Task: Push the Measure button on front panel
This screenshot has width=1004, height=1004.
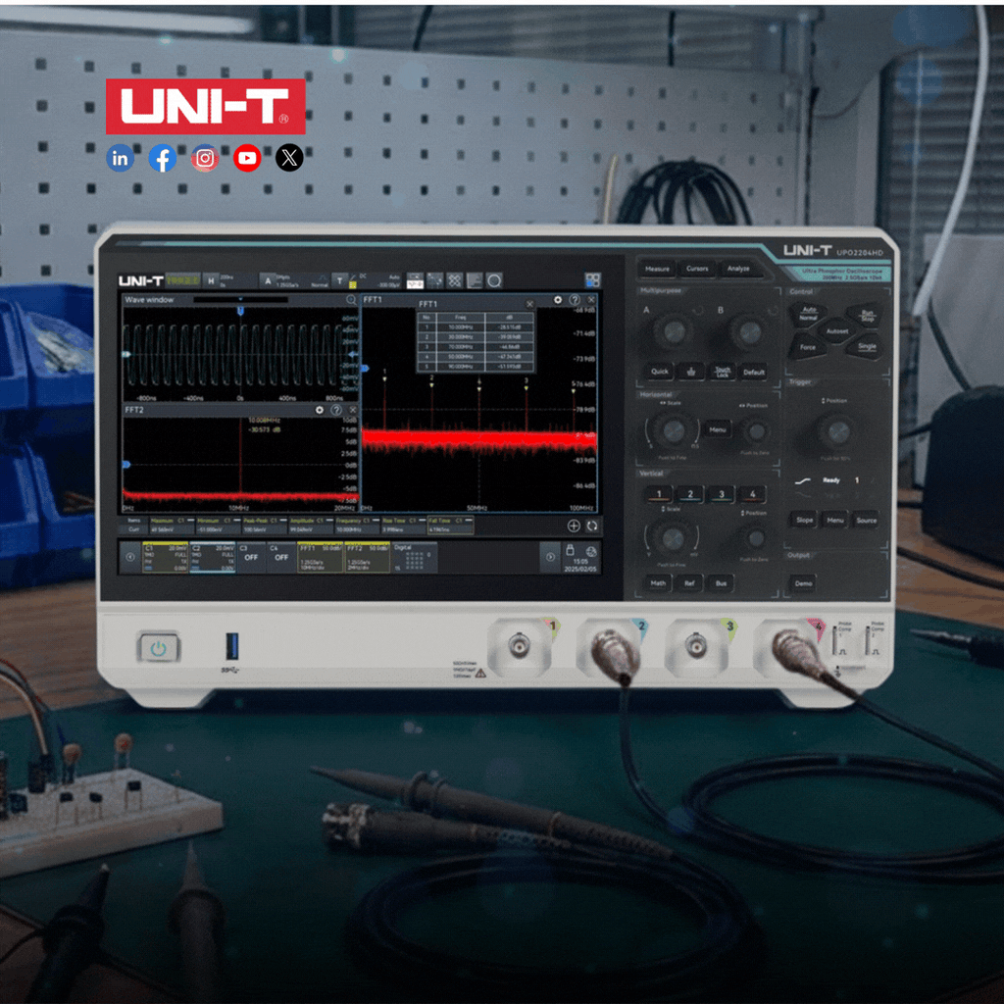Action: click(658, 269)
